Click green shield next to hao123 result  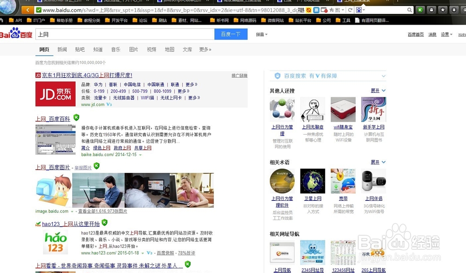(104, 222)
